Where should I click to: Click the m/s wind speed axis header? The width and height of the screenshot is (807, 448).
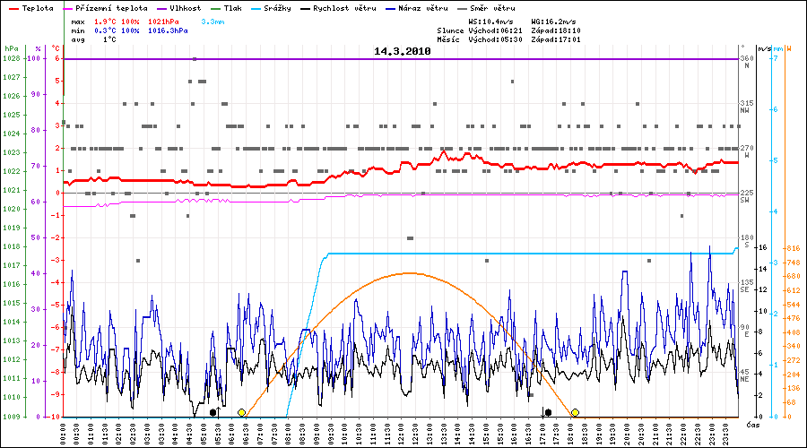tap(764, 47)
